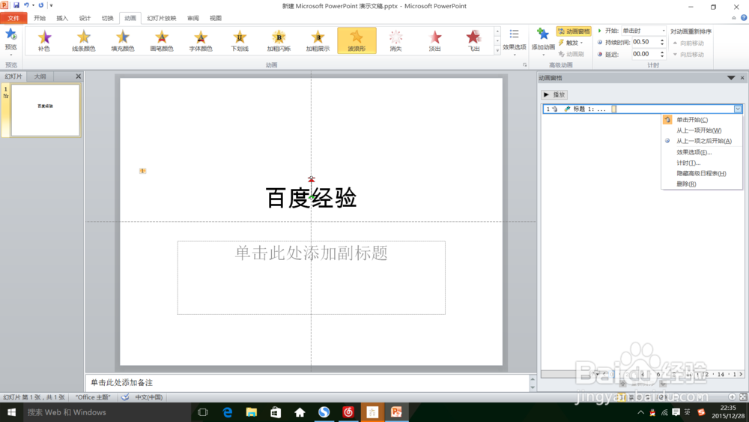Viewport: 749px width, 422px height.
Task: Apply the 下划线 animation effect
Action: click(240, 40)
